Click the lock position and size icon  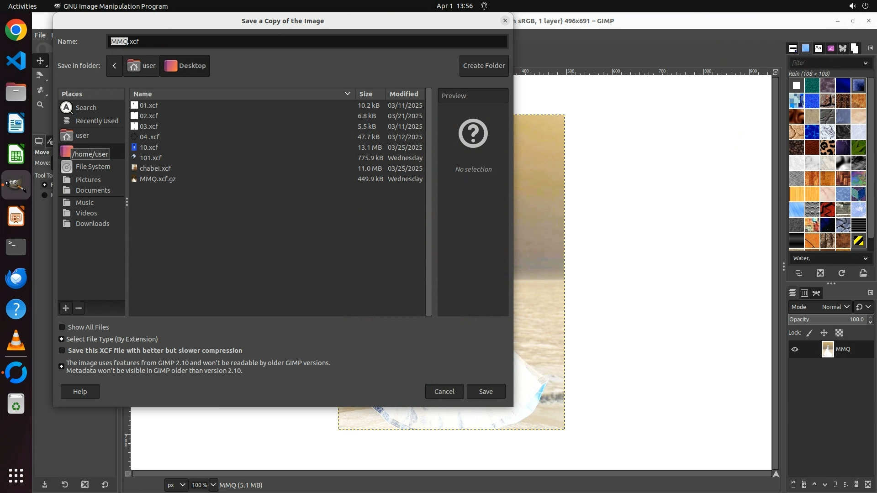point(824,333)
